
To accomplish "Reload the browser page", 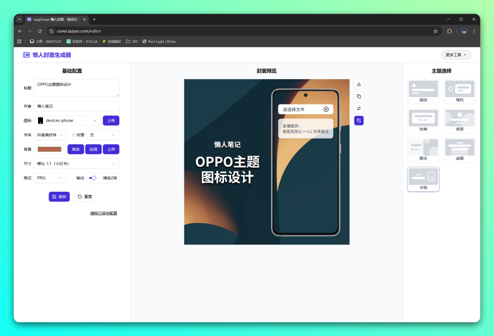I will coord(40,31).
